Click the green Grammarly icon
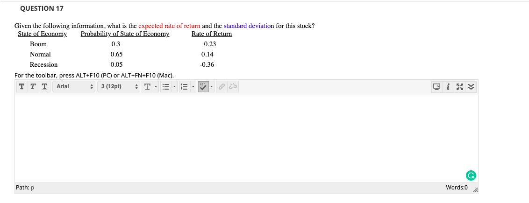Screen dimensions: 529x203 point(470,175)
